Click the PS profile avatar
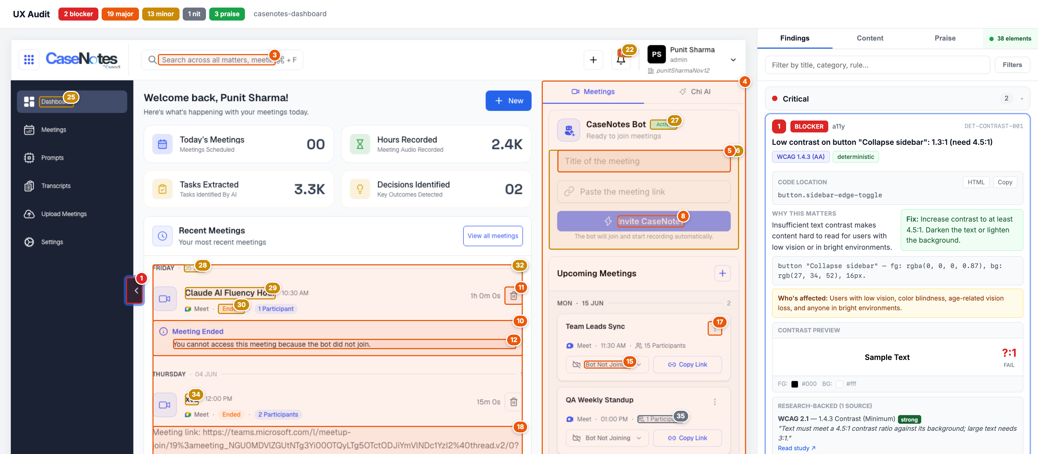 [x=656, y=54]
